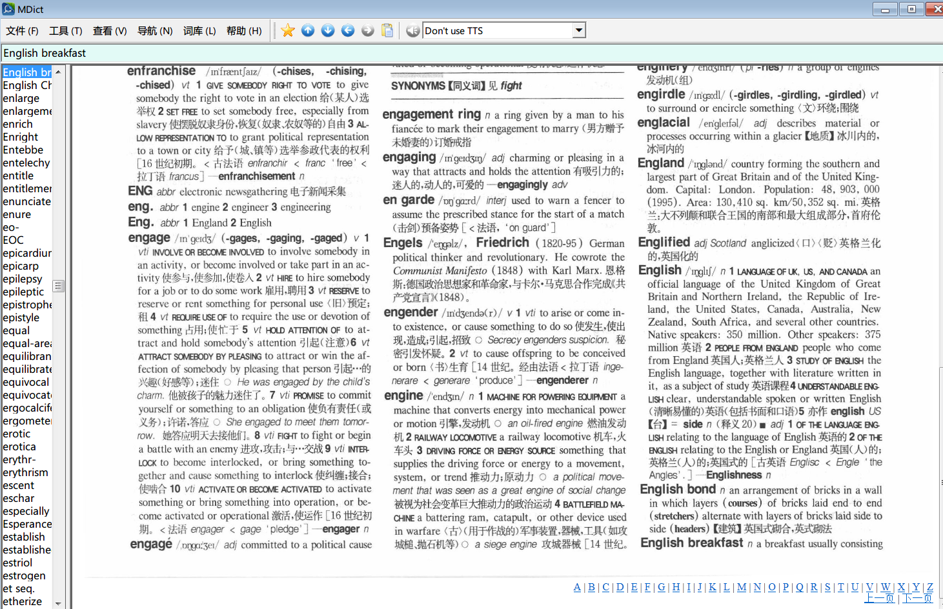Select "epicarp" in the word list
943x609 pixels.
click(21, 266)
